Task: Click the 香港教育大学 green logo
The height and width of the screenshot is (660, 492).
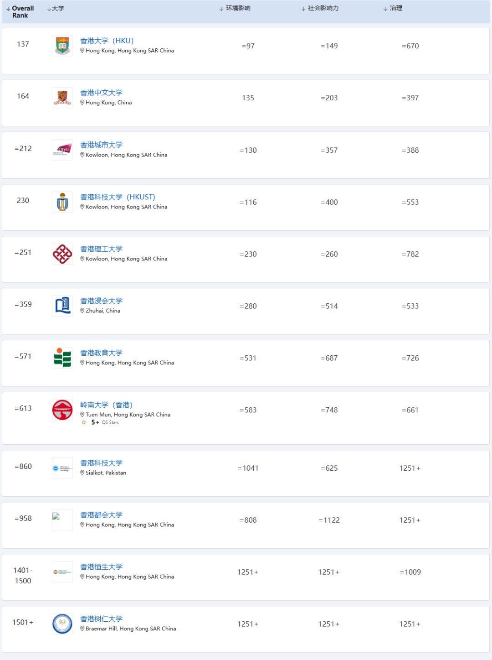Action: point(62,358)
